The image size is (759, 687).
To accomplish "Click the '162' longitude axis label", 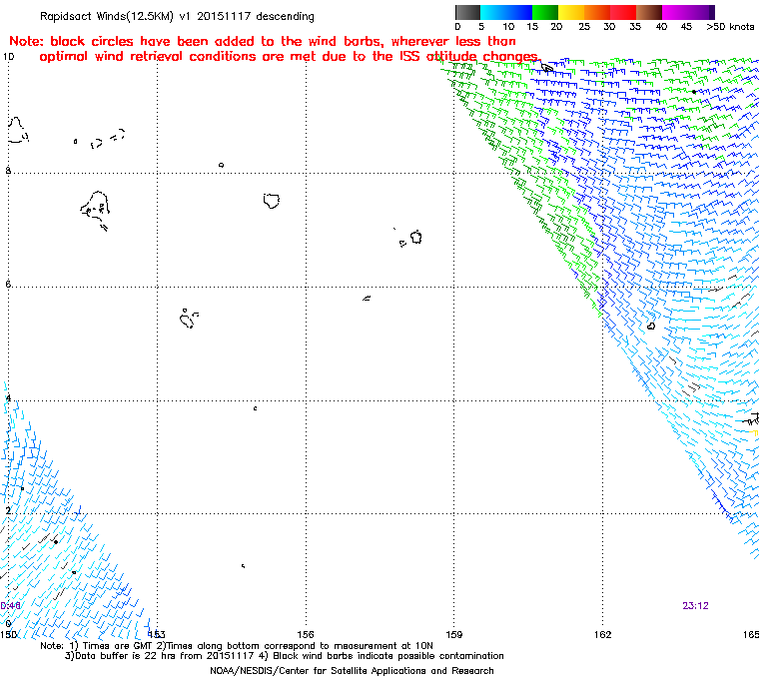I will [602, 634].
